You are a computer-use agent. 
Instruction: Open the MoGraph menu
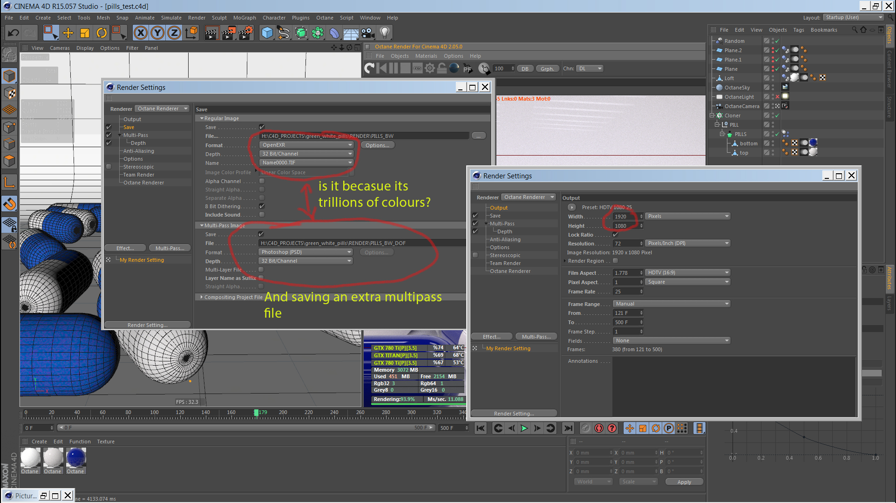click(244, 18)
